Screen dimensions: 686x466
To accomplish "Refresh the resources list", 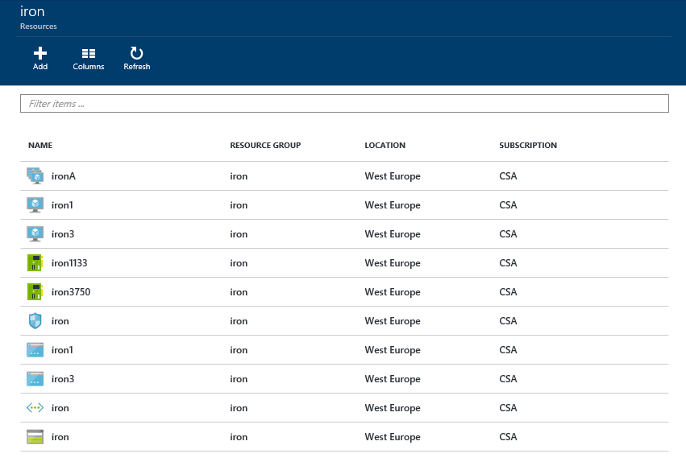I will point(136,59).
